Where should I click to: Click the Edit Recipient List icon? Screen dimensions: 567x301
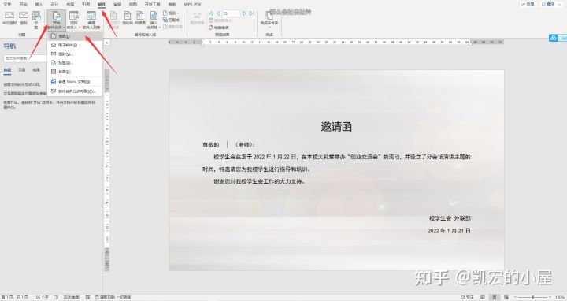[x=91, y=20]
